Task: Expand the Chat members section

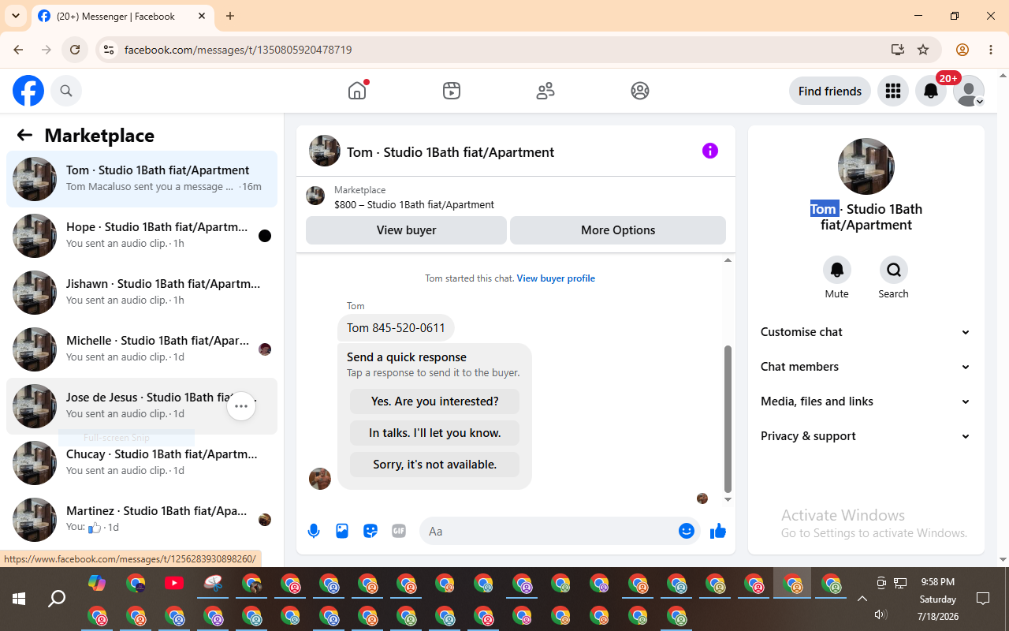Action: [x=866, y=367]
